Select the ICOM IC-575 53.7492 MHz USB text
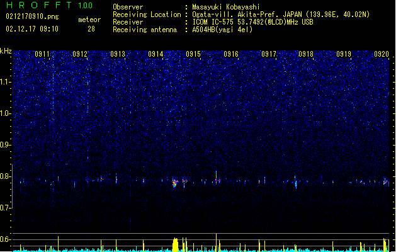396x252 pixels. click(252, 22)
